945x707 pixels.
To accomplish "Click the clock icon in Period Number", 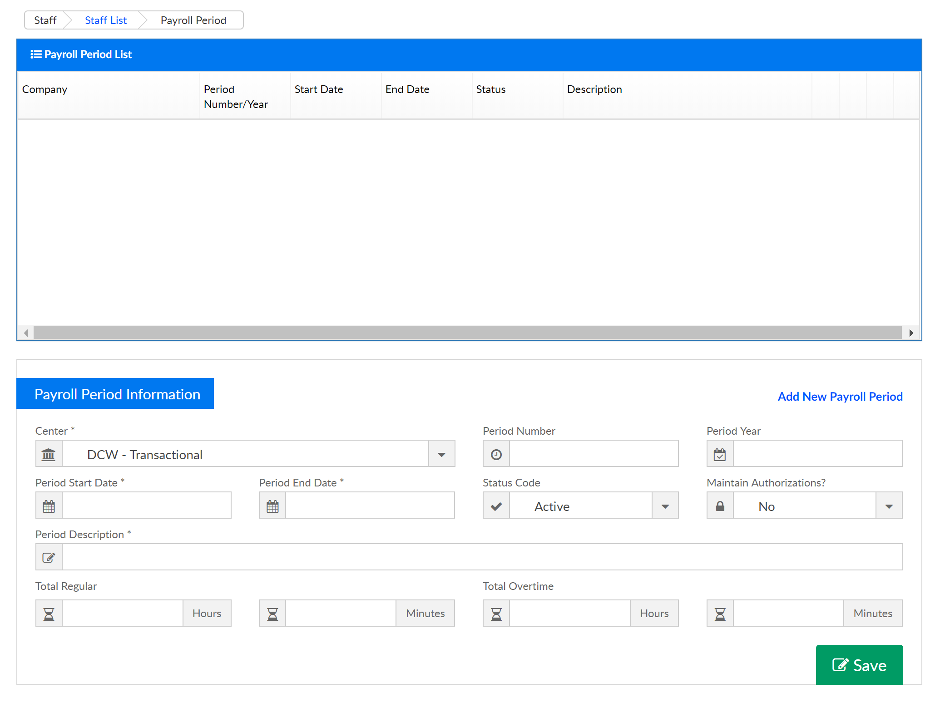I will 496,454.
